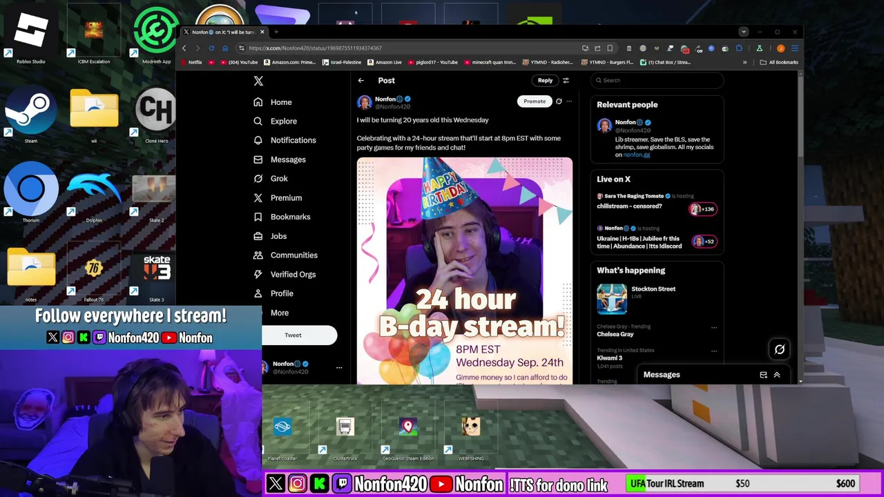This screenshot has width=884, height=497.
Task: Click the X search field
Action: point(657,81)
